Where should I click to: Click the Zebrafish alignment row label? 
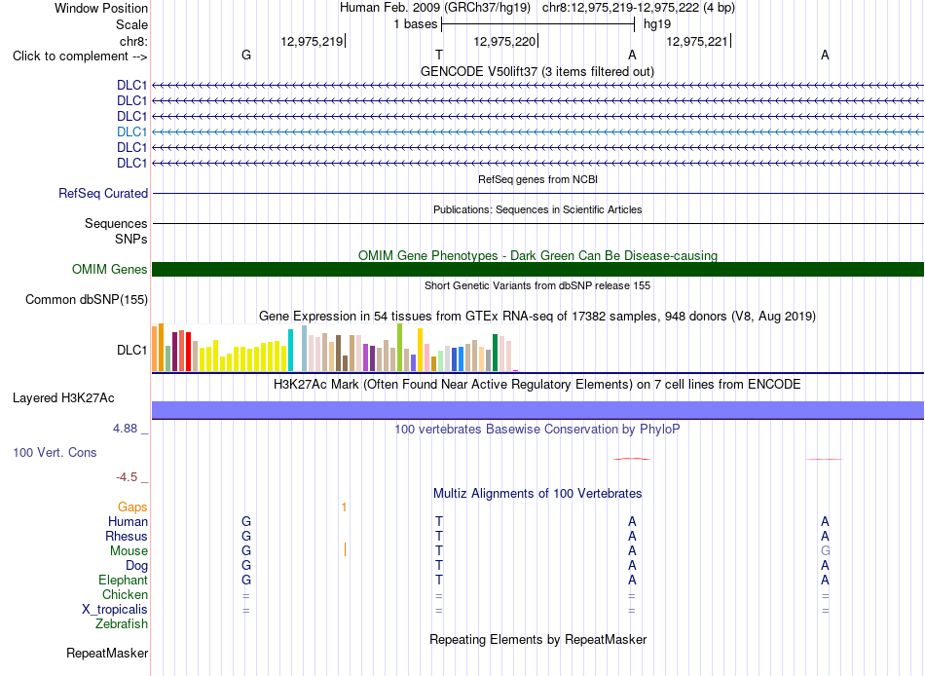click(x=122, y=623)
